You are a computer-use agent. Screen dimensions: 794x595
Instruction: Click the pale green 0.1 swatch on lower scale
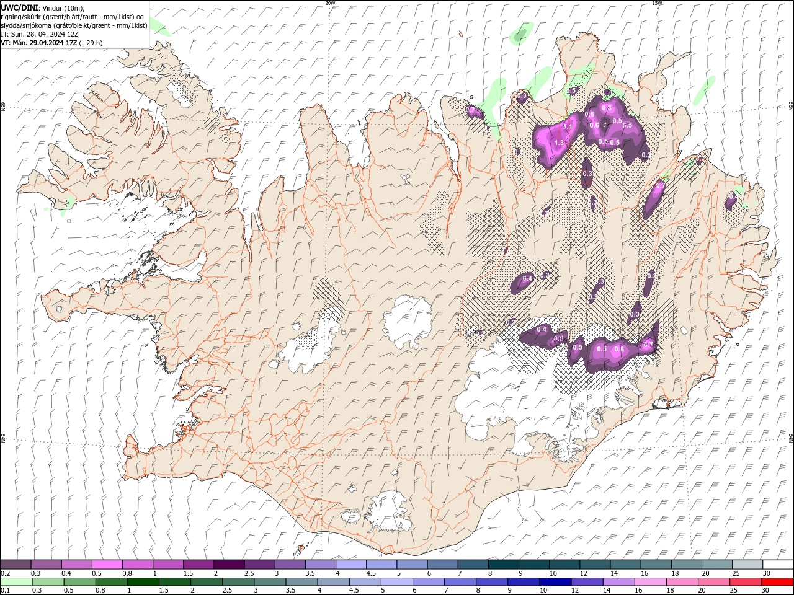[16, 582]
